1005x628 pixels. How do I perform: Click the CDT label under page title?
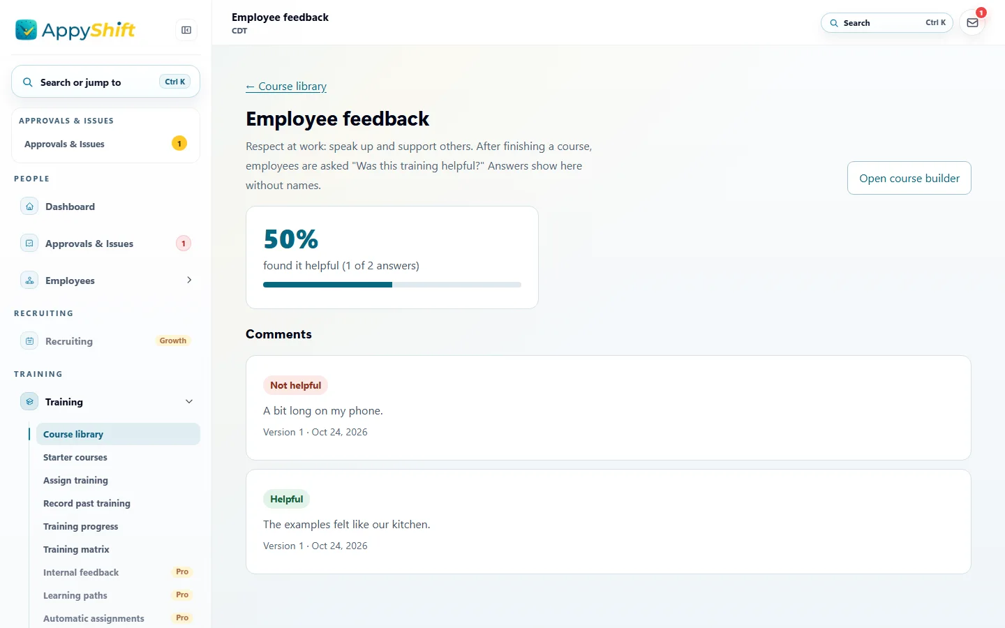point(239,31)
